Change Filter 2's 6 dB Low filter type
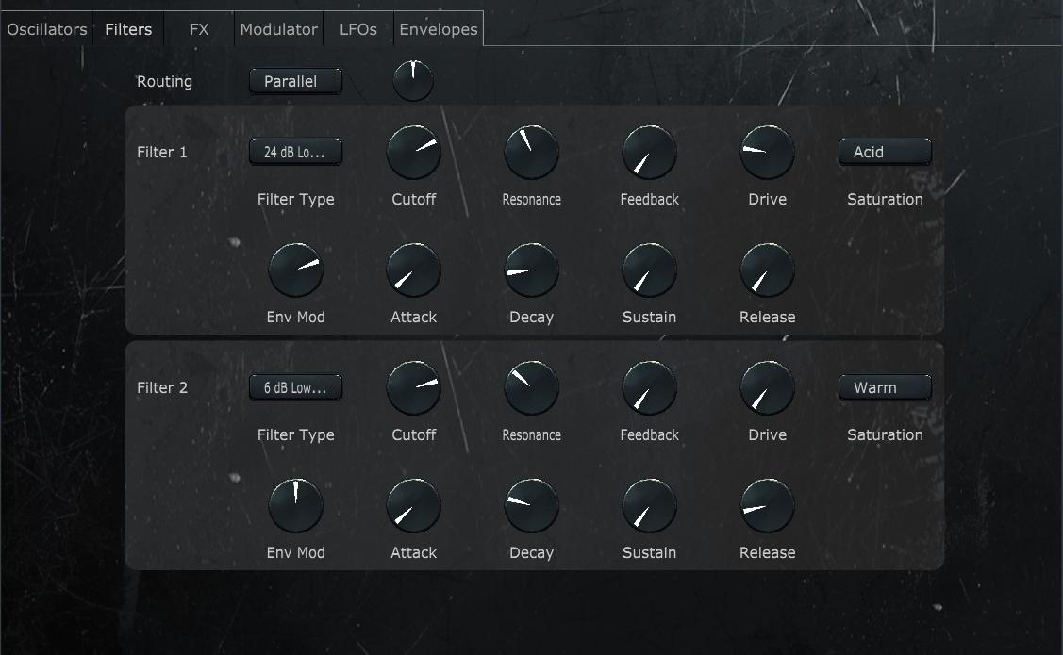This screenshot has height=655, width=1063. 295,387
